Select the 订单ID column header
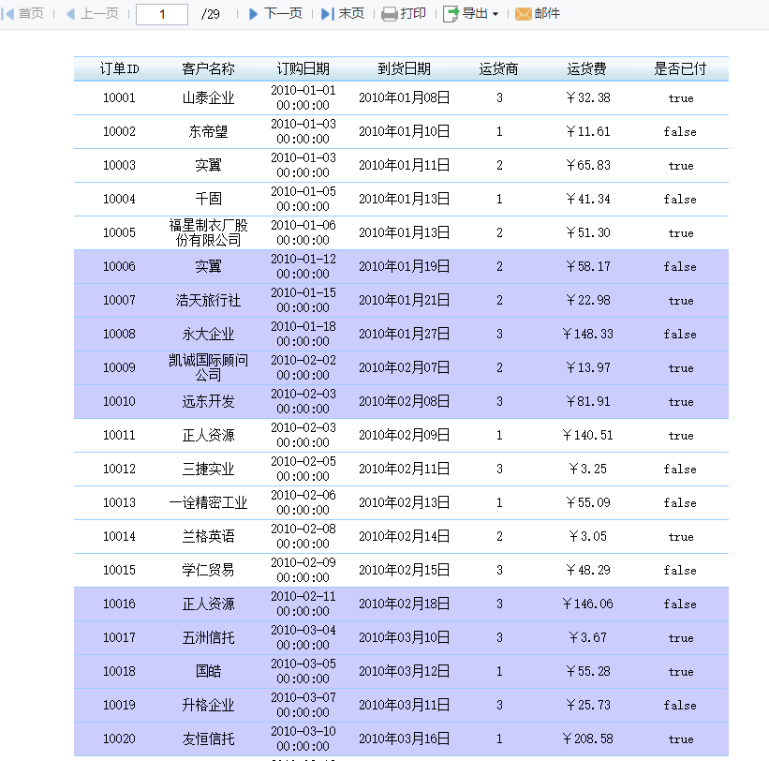This screenshot has width=769, height=761. click(119, 68)
